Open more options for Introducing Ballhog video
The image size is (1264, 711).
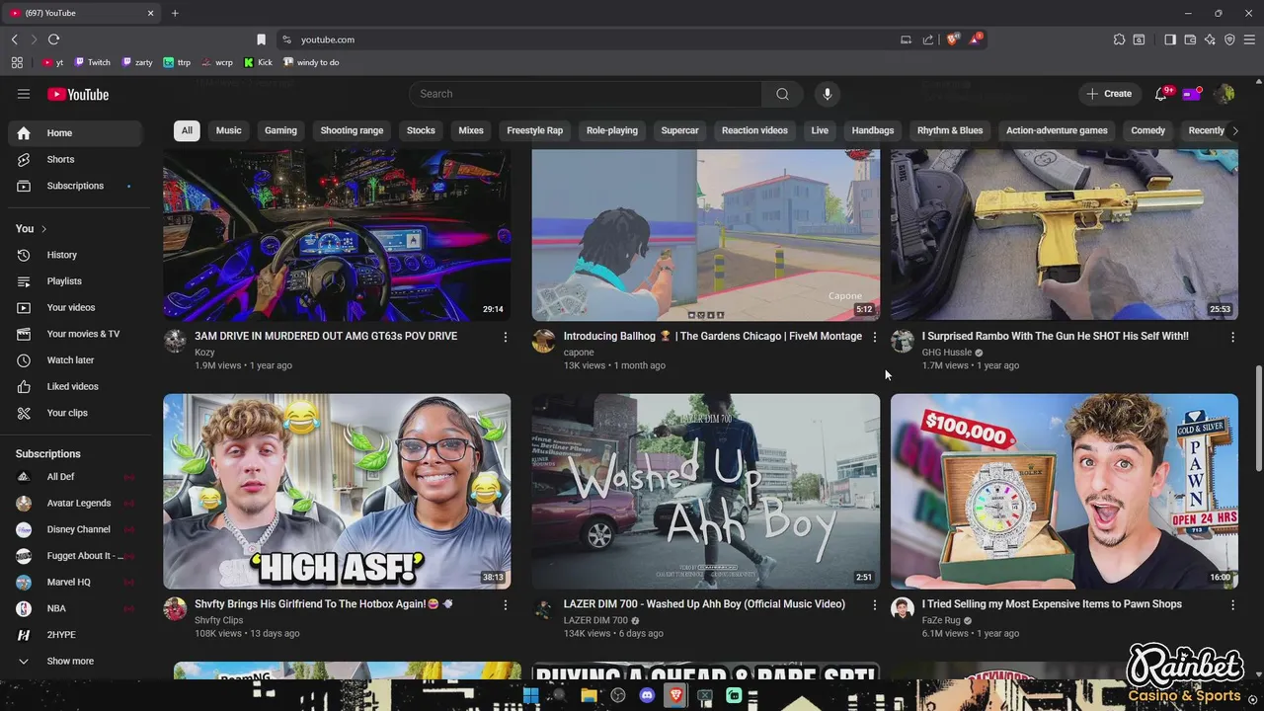coord(874,337)
